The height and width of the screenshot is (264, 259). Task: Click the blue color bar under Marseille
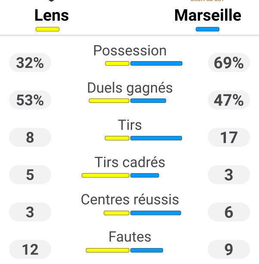(207, 29)
